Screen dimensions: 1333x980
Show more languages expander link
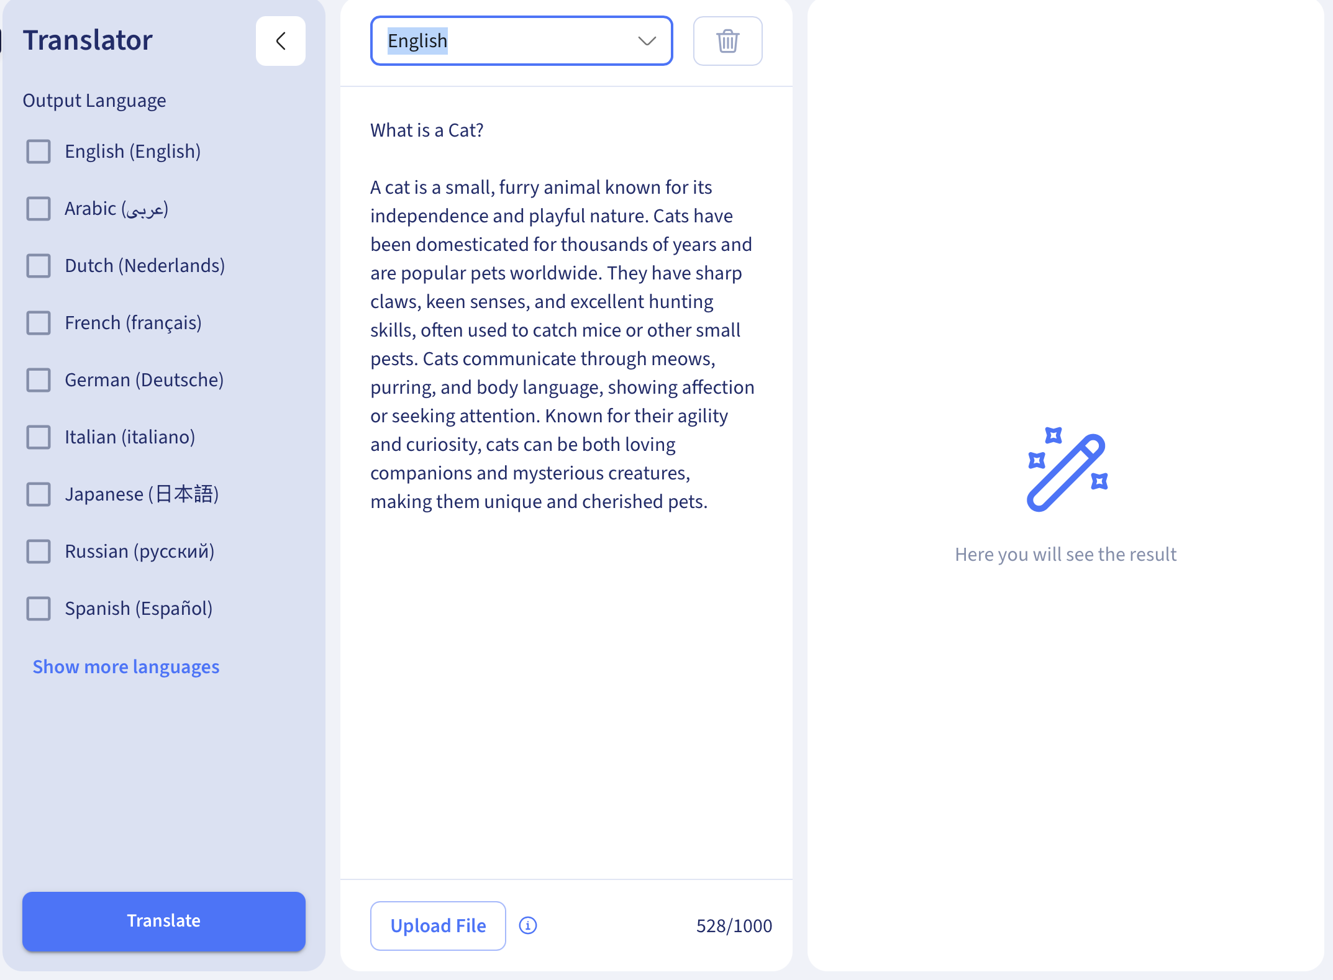tap(126, 666)
